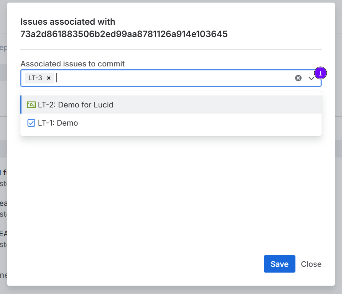Select the LT-2: Demo for Lucid option
The image size is (342, 294).
coord(76,105)
